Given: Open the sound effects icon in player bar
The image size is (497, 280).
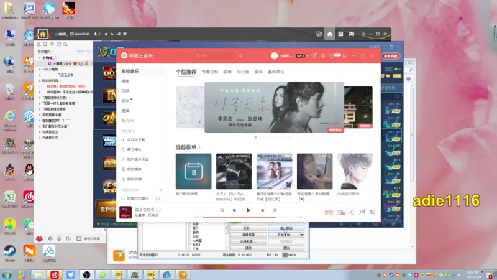Looking at the screenshot, I should pyautogui.click(x=341, y=212).
